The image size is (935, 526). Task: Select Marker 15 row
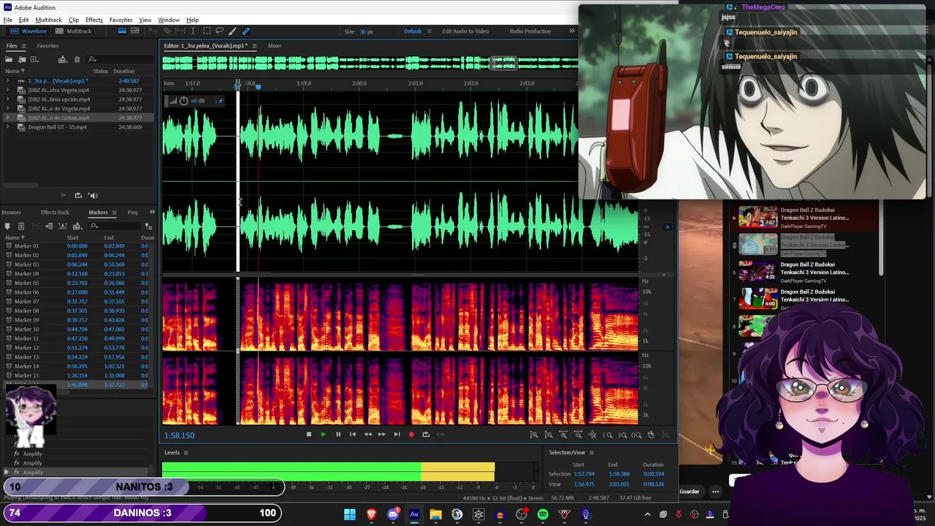[x=77, y=376]
